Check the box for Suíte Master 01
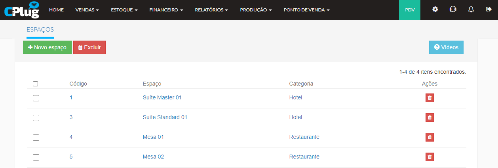Viewport: 498px width, 168px height. [x=36, y=98]
